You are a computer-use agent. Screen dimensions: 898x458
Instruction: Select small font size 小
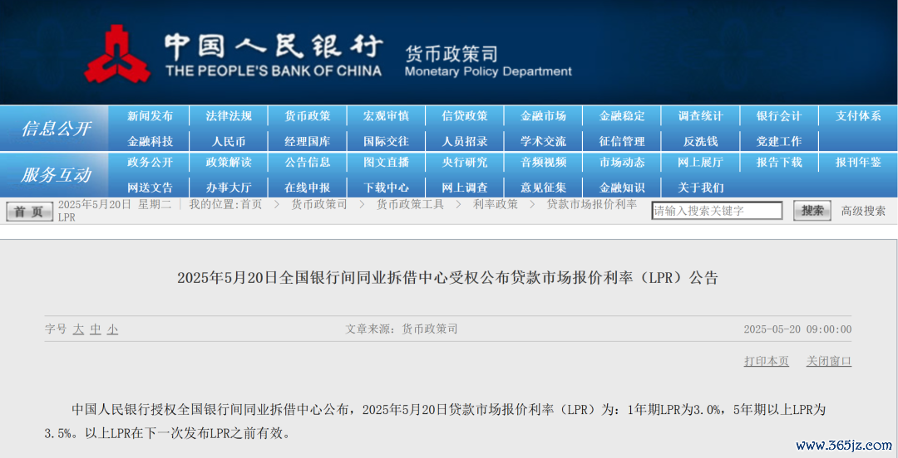pos(112,329)
